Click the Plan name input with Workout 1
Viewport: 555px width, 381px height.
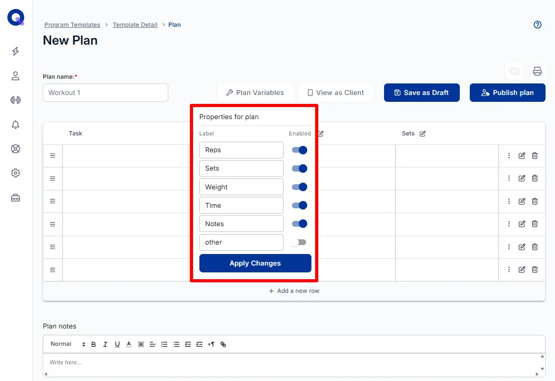pos(106,92)
